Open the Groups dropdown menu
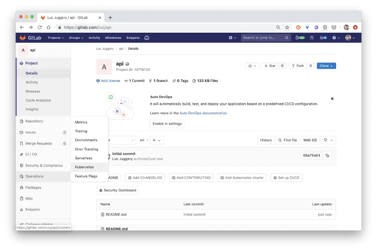This screenshot has width=377, height=251. (x=76, y=38)
